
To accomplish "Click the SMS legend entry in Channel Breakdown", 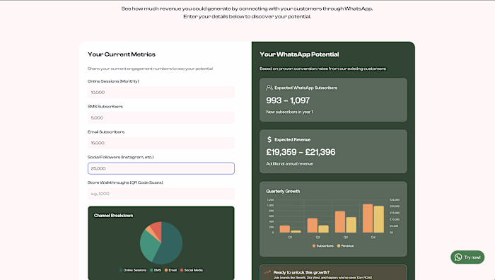I will (156, 270).
